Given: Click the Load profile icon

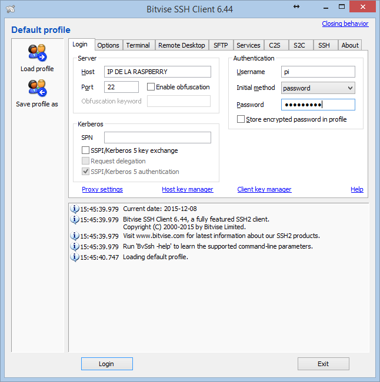Looking at the screenshot, I should click(x=37, y=53).
